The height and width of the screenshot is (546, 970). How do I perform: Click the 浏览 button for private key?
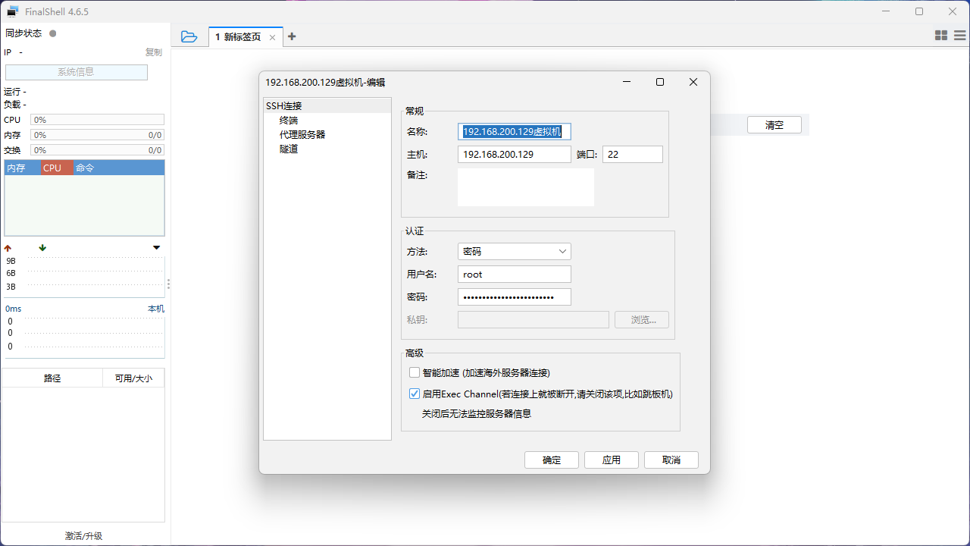tap(641, 319)
